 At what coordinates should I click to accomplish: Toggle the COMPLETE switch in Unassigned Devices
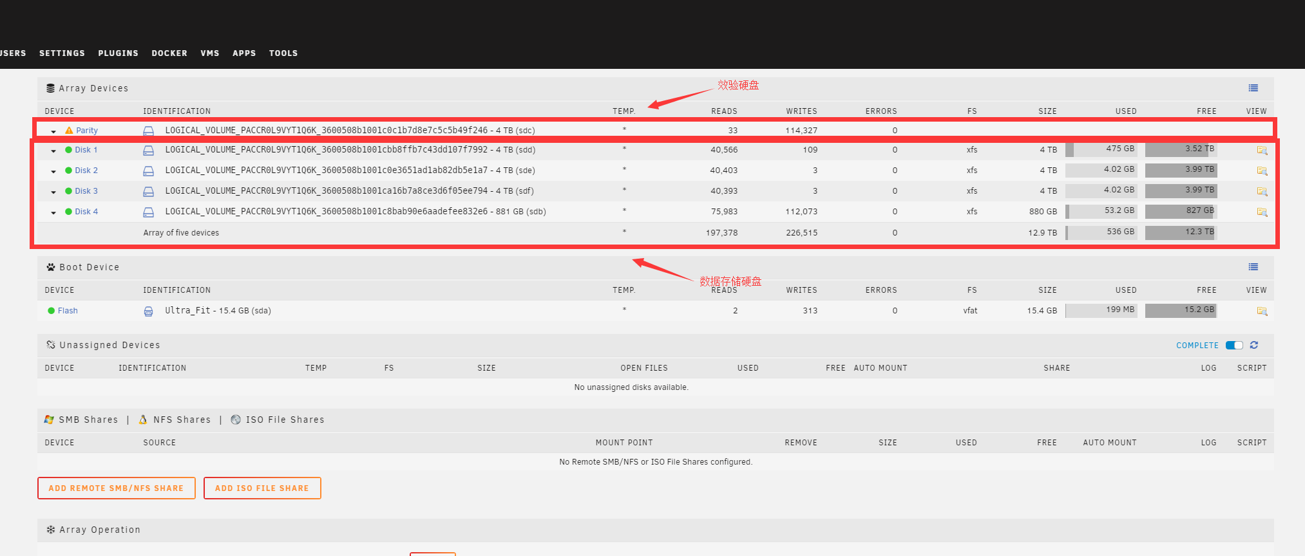pyautogui.click(x=1234, y=346)
